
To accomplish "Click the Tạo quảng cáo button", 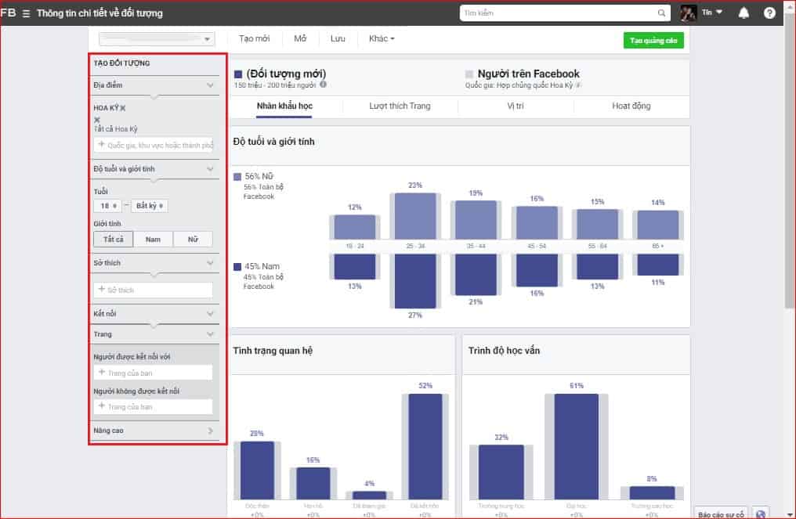I will (x=653, y=41).
